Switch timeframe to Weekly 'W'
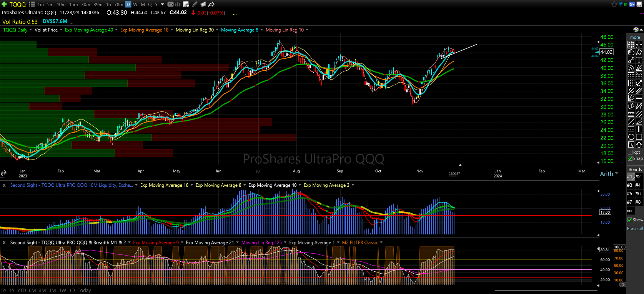 coord(135,5)
